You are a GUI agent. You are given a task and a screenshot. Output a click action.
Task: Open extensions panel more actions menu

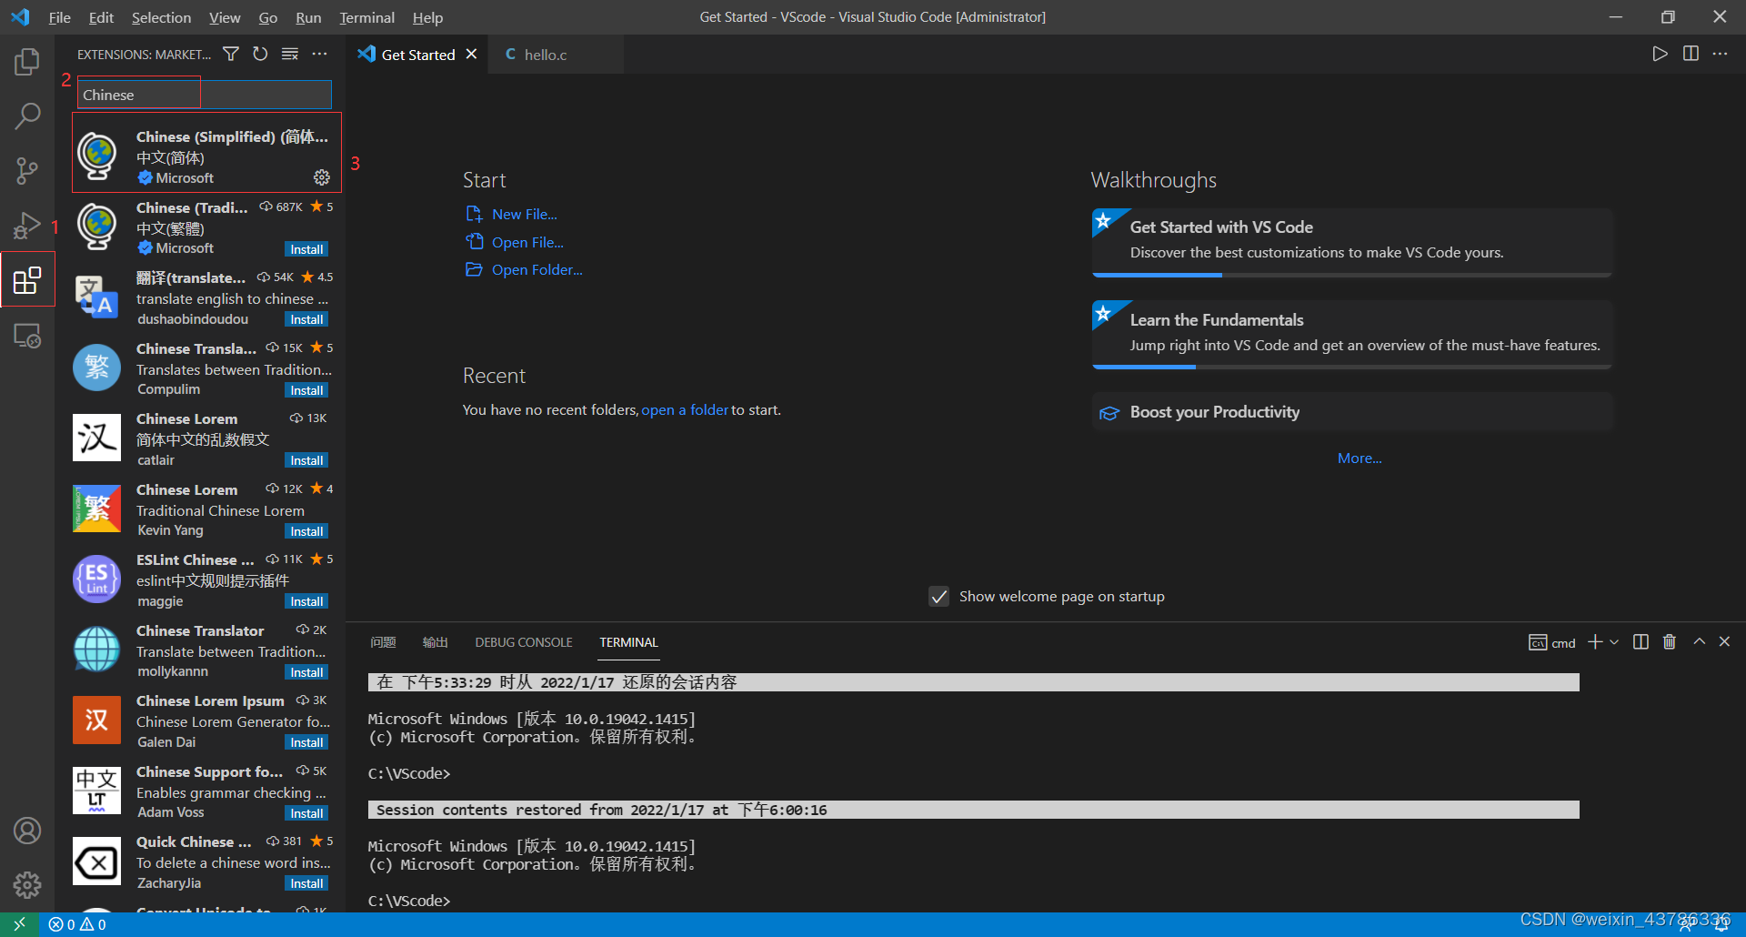point(319,55)
